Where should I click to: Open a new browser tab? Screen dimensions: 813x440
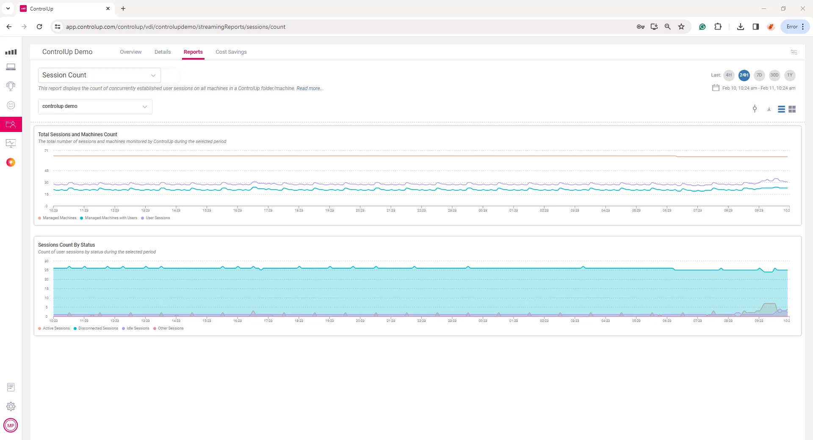(123, 8)
